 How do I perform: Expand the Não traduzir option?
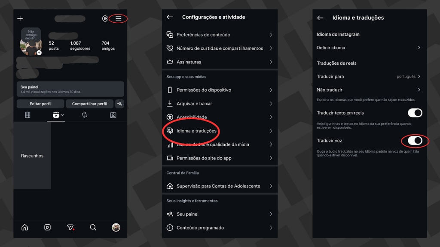[369, 90]
